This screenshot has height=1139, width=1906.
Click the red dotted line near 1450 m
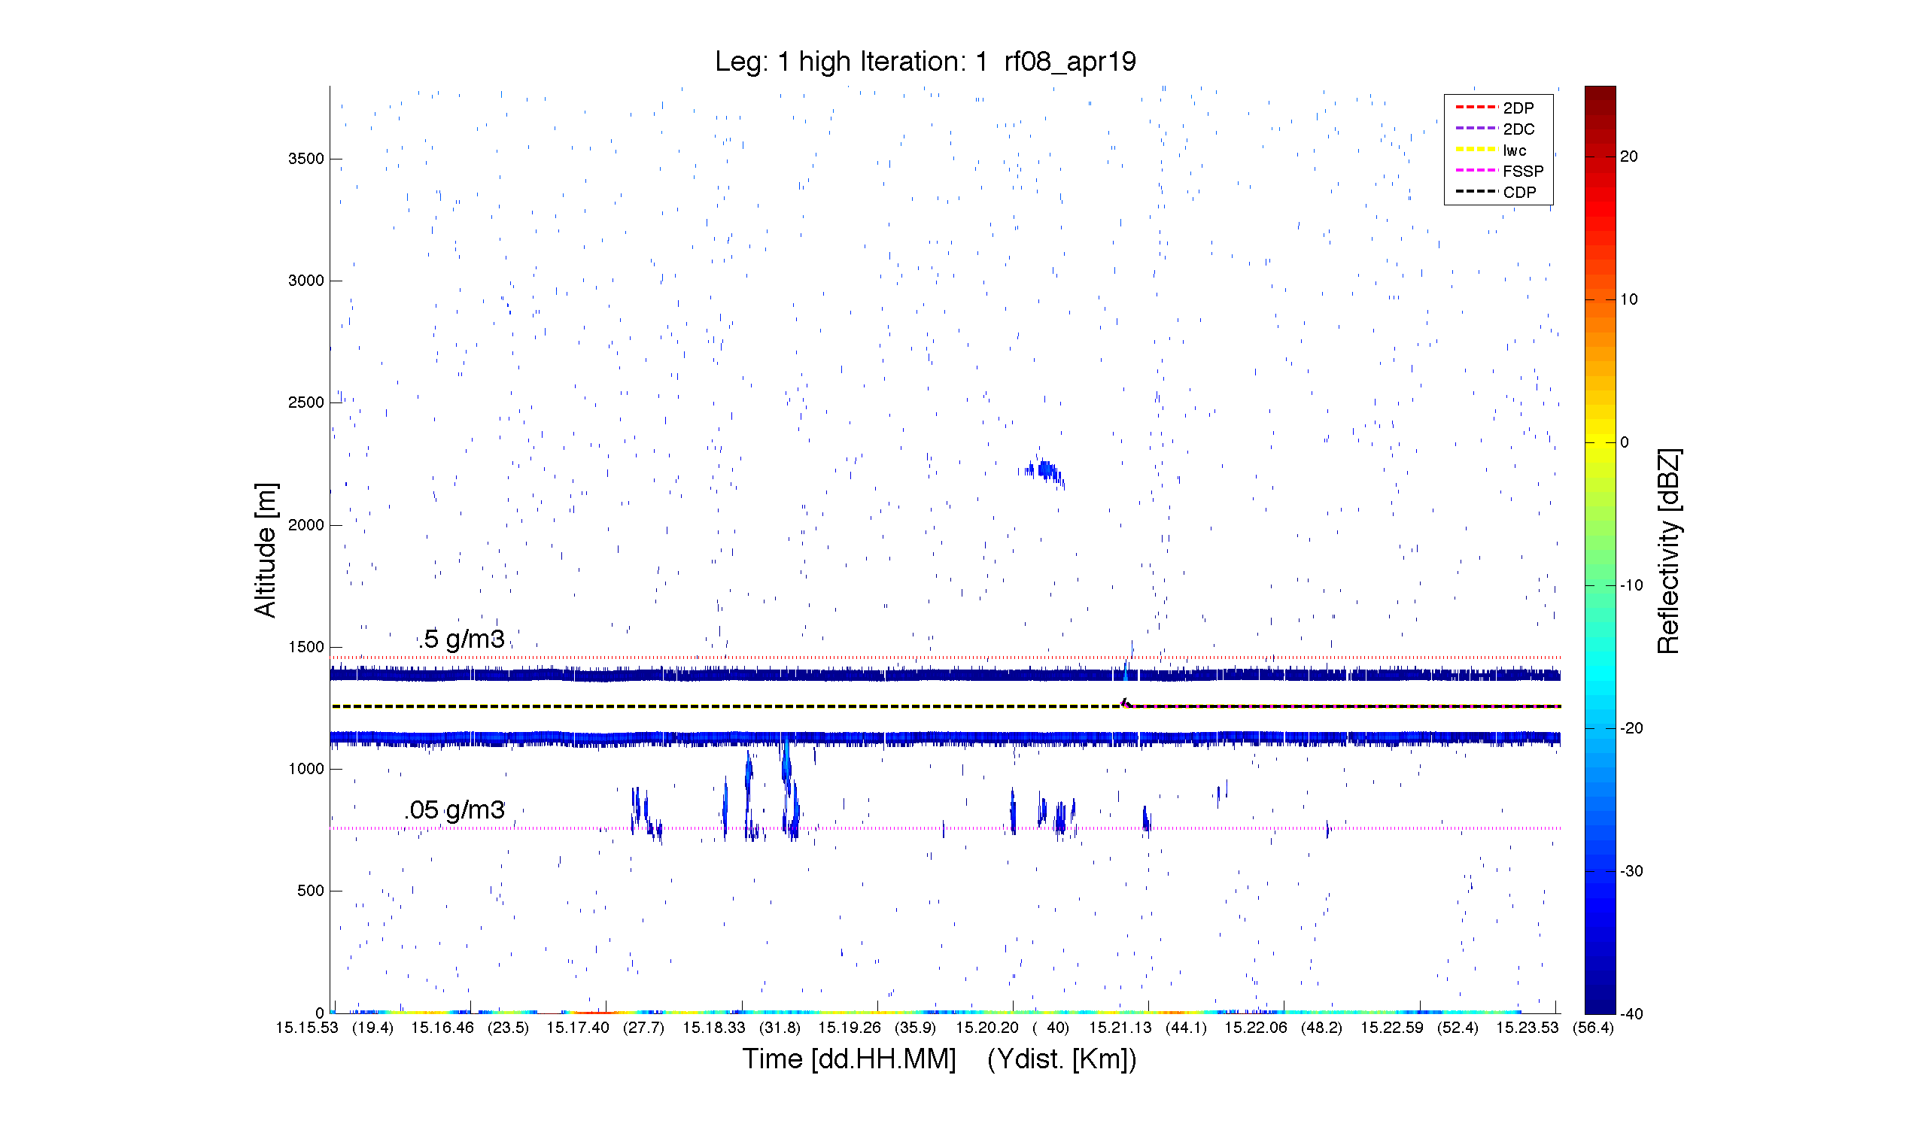click(x=945, y=658)
